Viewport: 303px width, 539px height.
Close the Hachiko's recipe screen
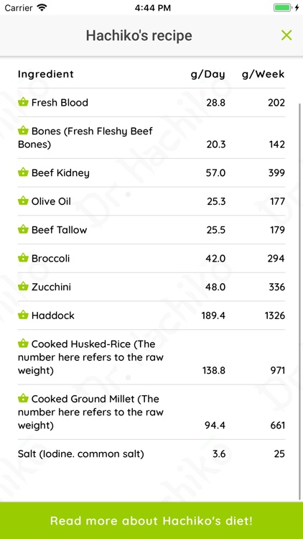point(286,35)
